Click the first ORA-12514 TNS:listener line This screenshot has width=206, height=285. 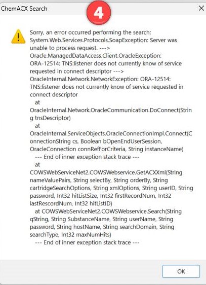pyautogui.click(x=106, y=63)
